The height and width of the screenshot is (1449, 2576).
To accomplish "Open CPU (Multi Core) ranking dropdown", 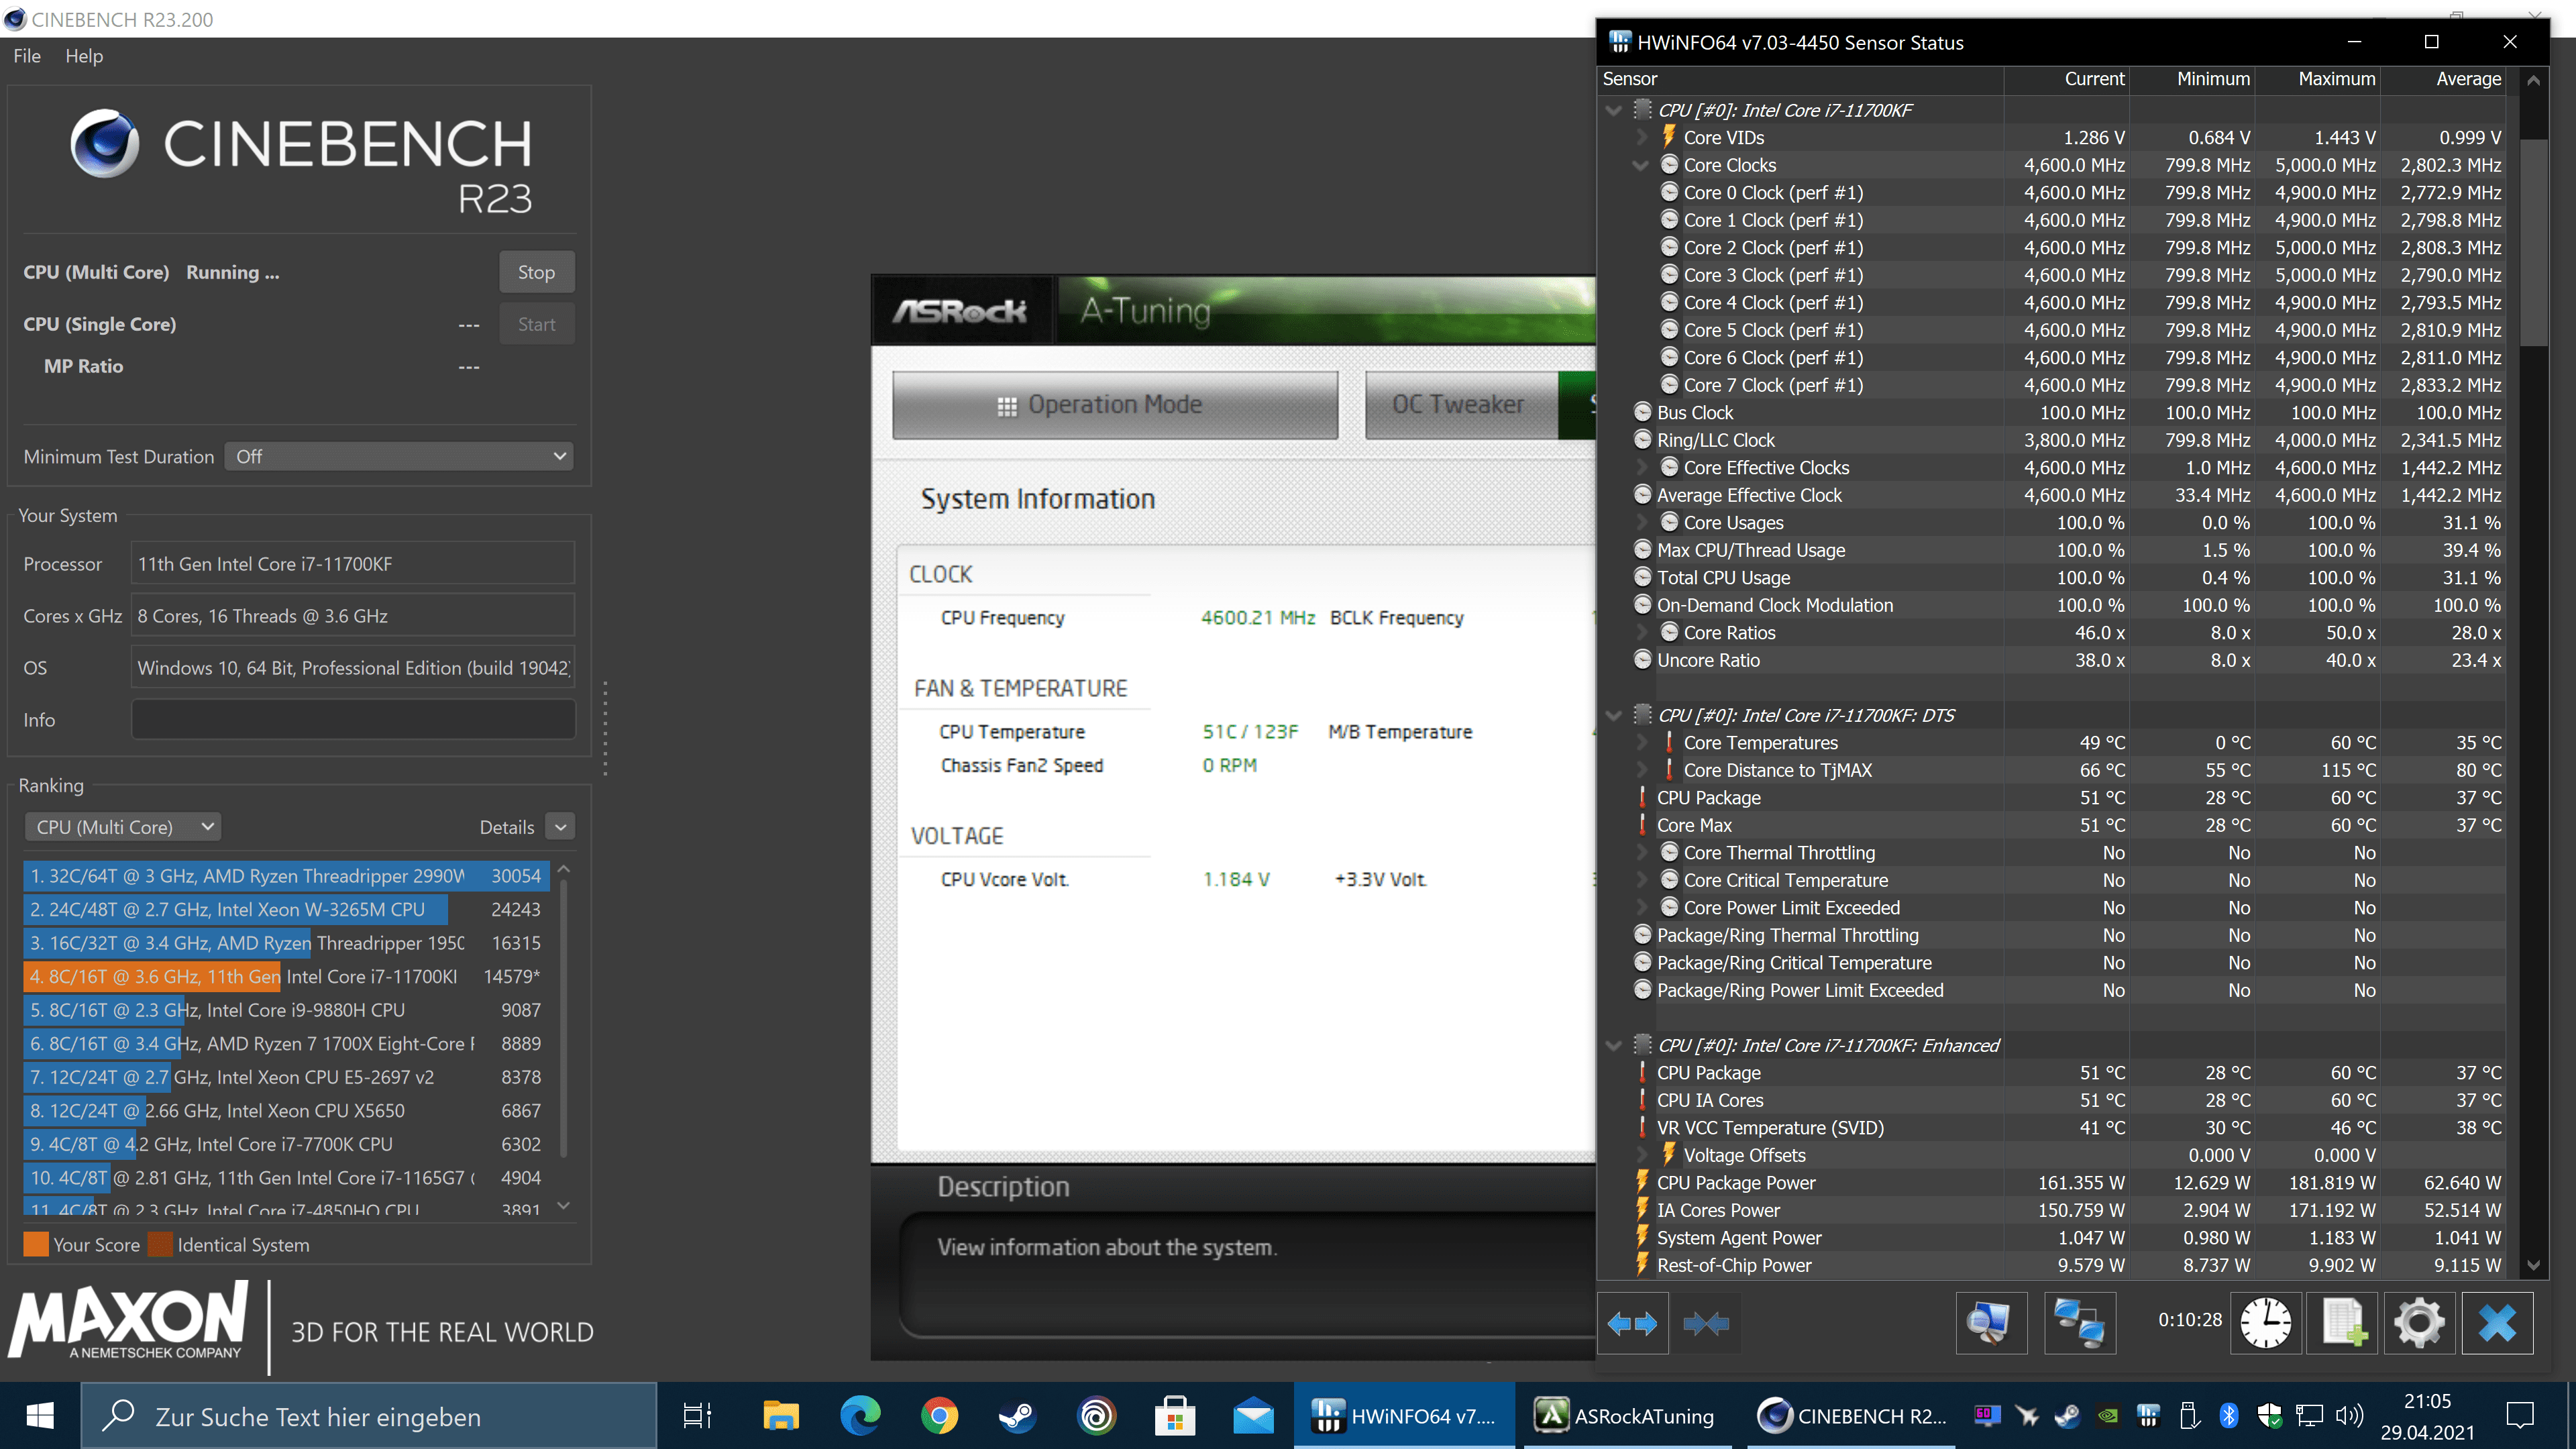I will 122,827.
